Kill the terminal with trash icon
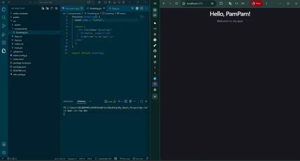This screenshot has width=300, height=161. click(130, 101)
